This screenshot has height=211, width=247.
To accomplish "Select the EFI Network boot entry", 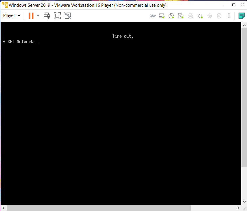I will click(24, 42).
